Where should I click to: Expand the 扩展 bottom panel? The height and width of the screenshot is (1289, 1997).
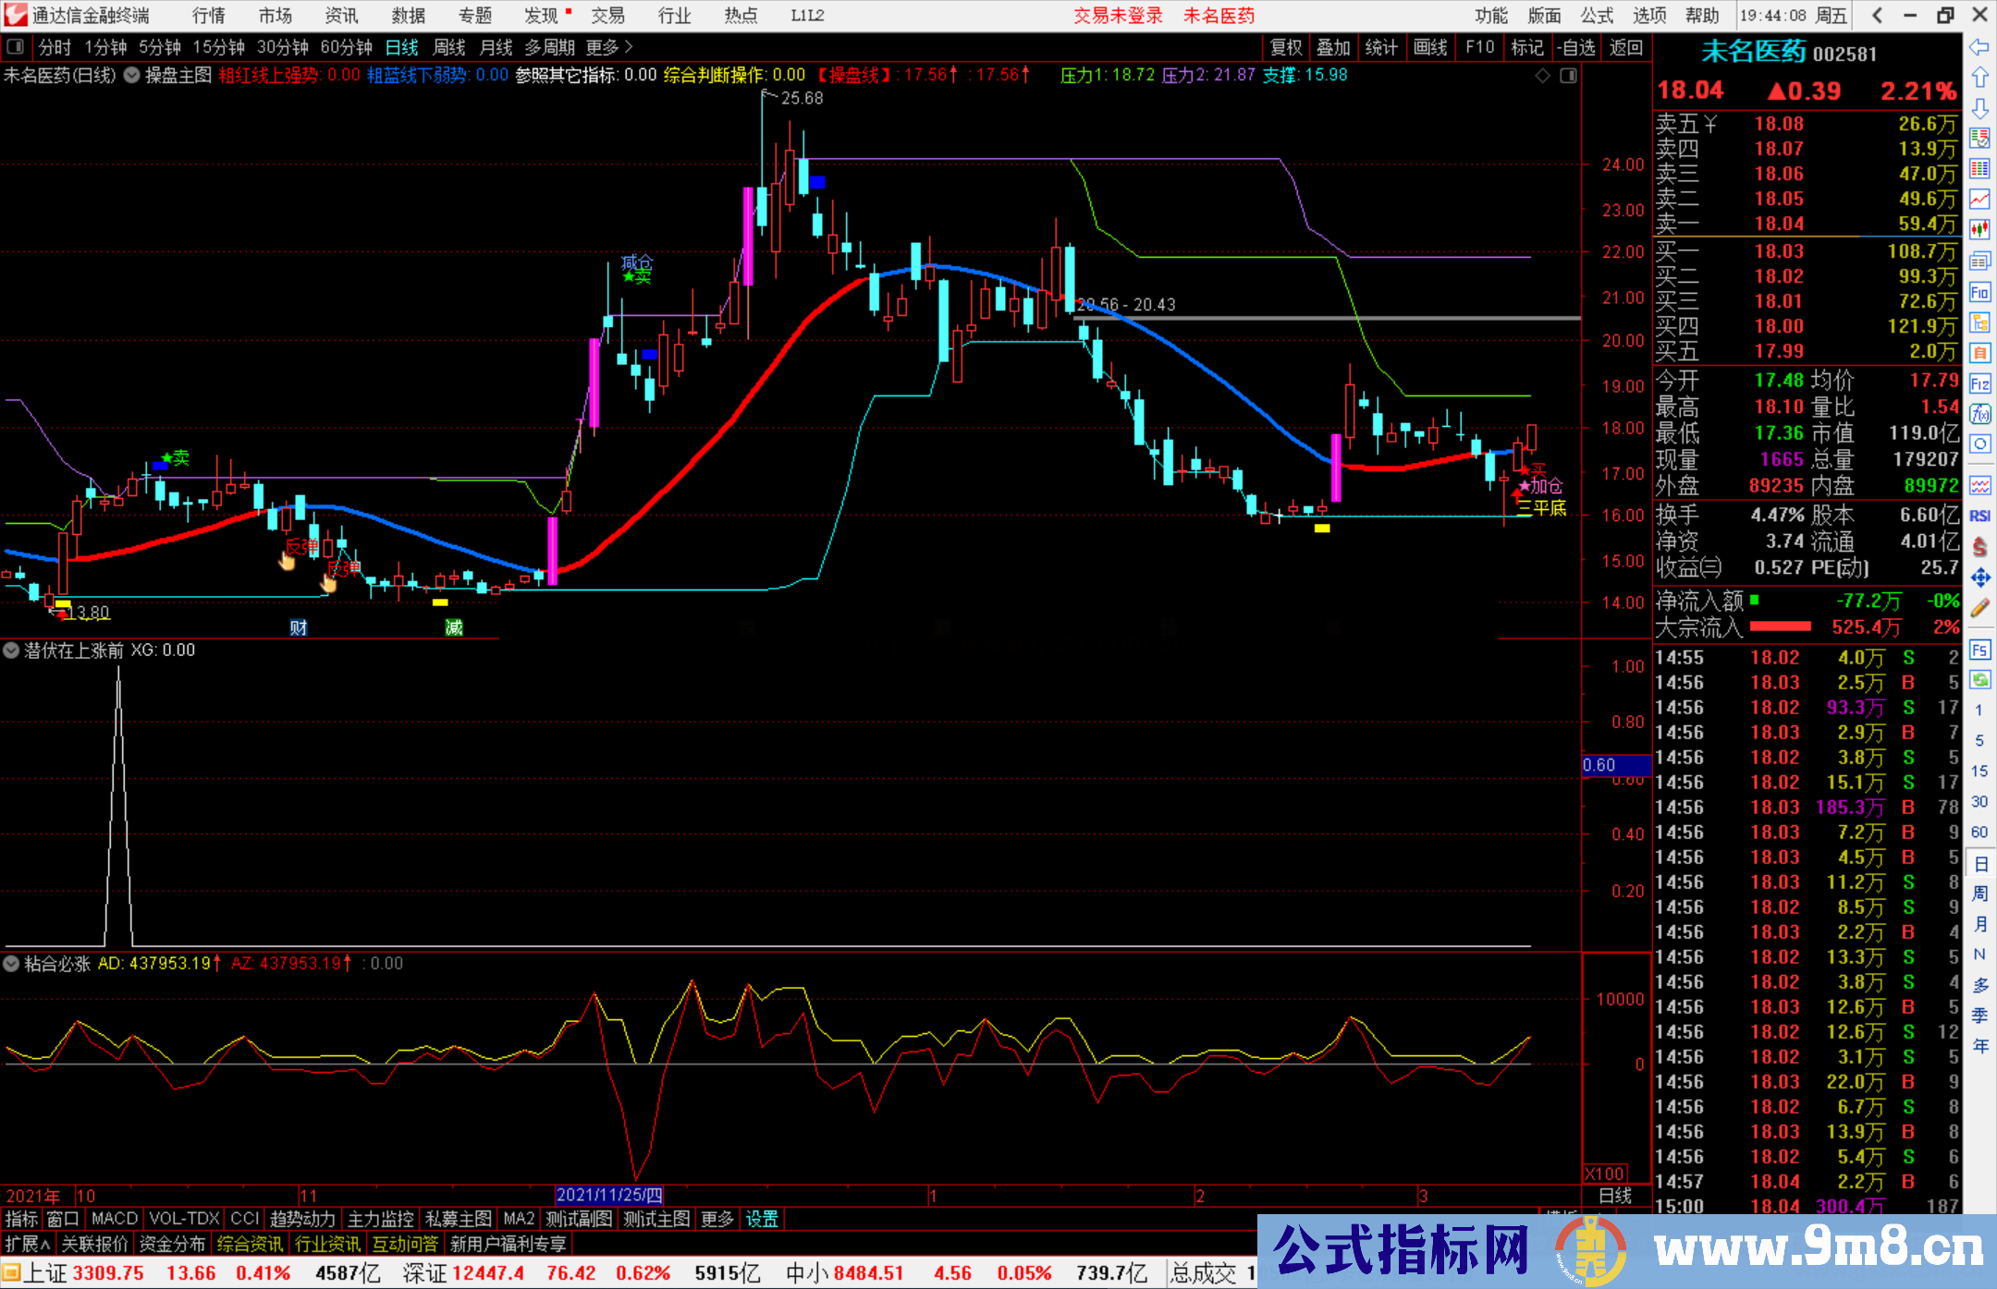[x=28, y=1244]
